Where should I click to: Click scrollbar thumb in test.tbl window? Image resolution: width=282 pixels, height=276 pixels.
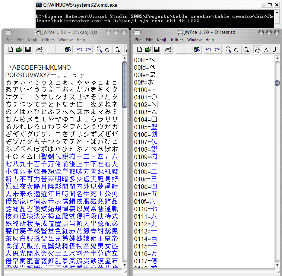point(277,83)
